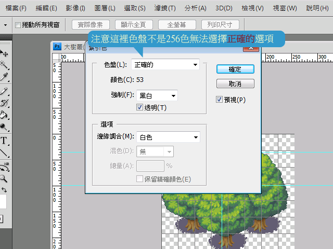Click the ruler origin corner box

click(57, 58)
